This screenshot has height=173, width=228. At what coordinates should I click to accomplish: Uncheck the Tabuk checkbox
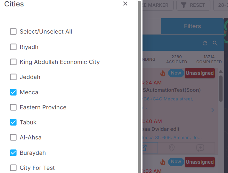point(13,122)
